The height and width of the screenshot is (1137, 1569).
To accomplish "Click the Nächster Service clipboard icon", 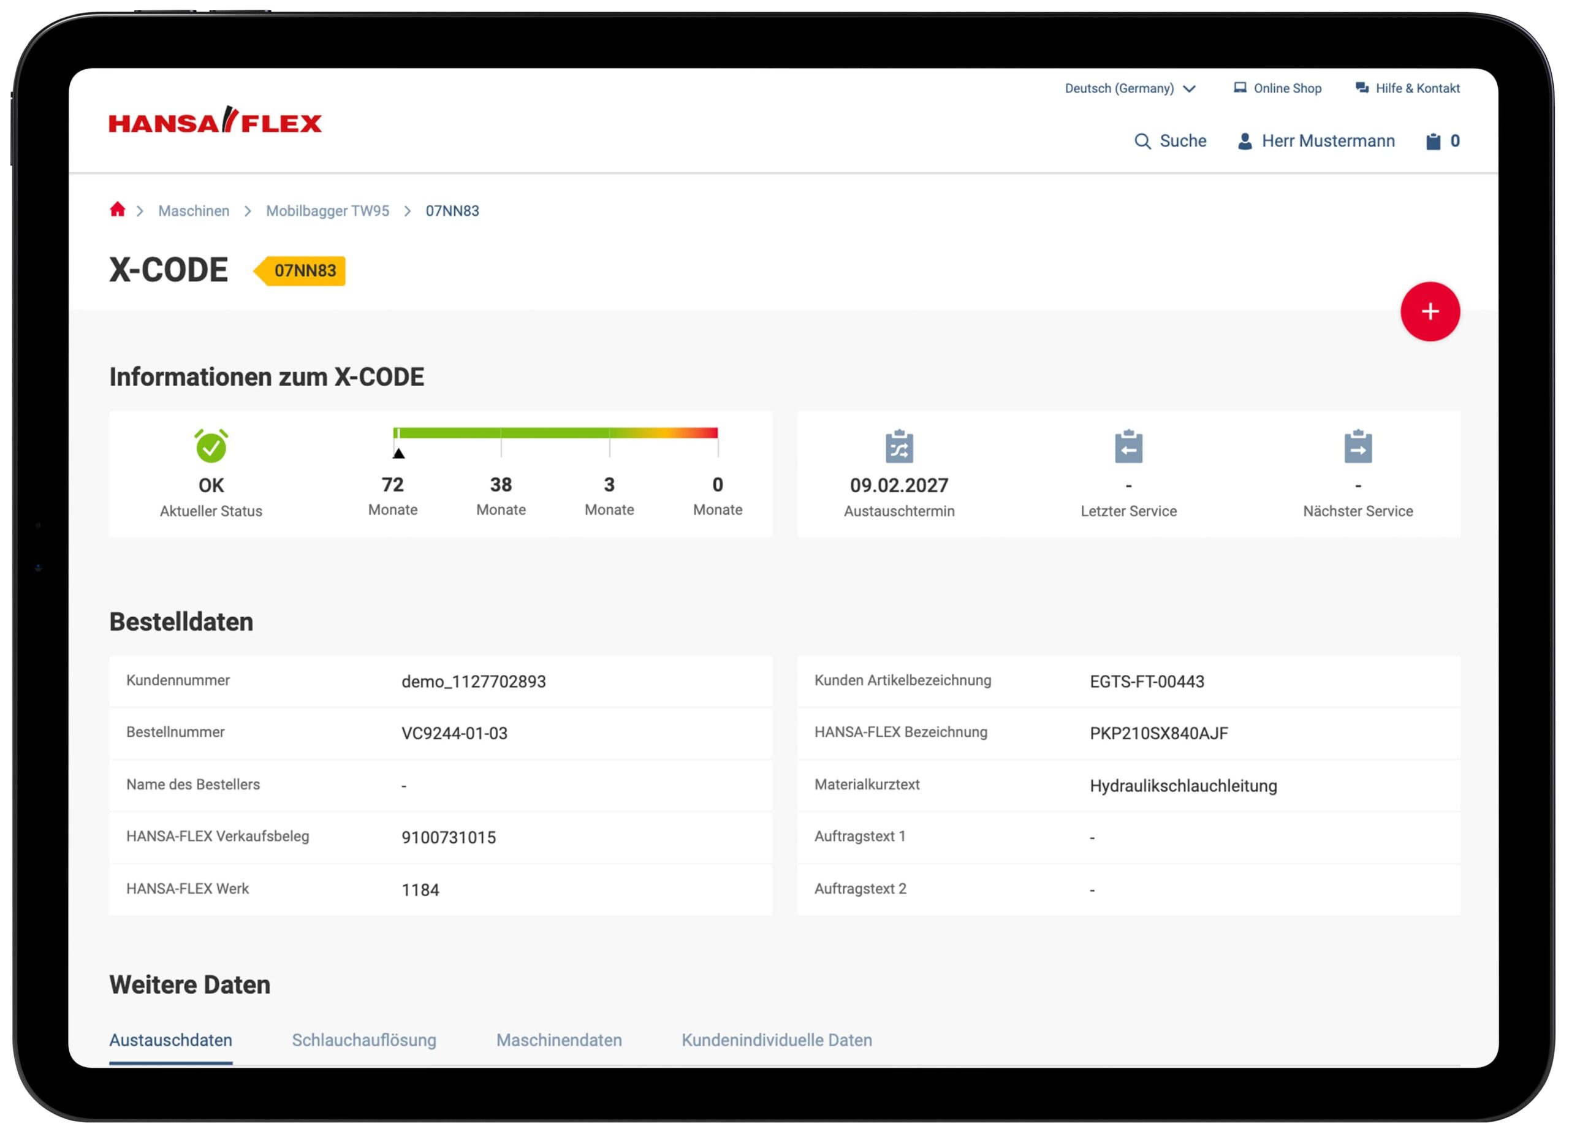I will click(x=1358, y=446).
